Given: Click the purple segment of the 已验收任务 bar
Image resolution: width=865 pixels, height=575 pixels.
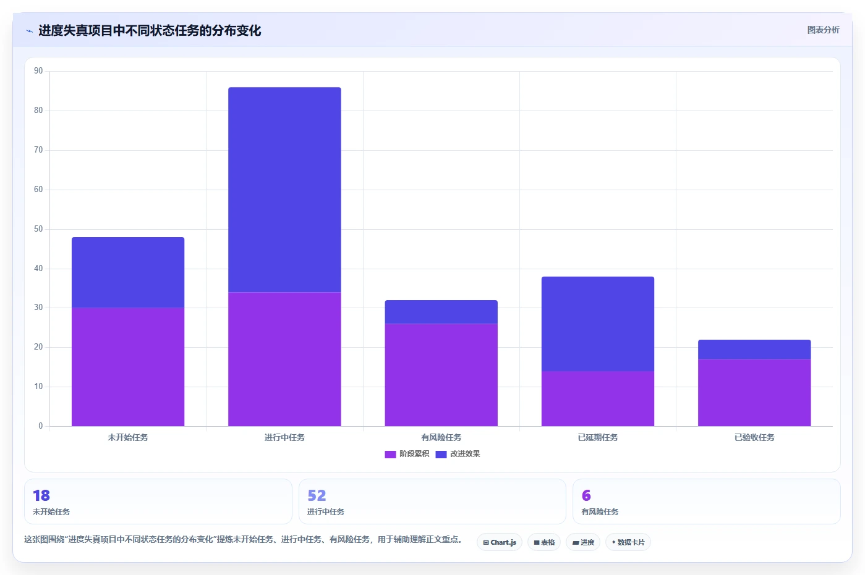Looking at the screenshot, I should 754,392.
